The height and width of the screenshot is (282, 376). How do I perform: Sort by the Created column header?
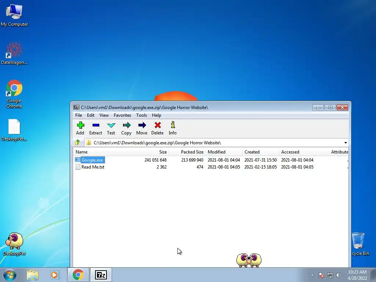point(261,152)
